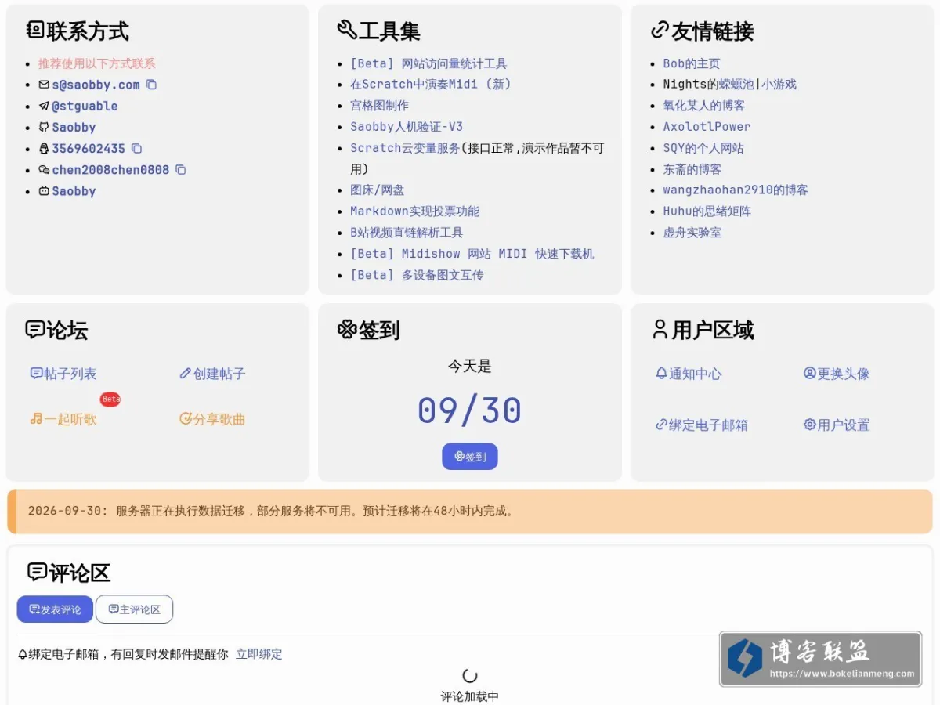Open 绑定电子邮箱 in user area
Screen dimensions: 940x705
click(x=701, y=425)
